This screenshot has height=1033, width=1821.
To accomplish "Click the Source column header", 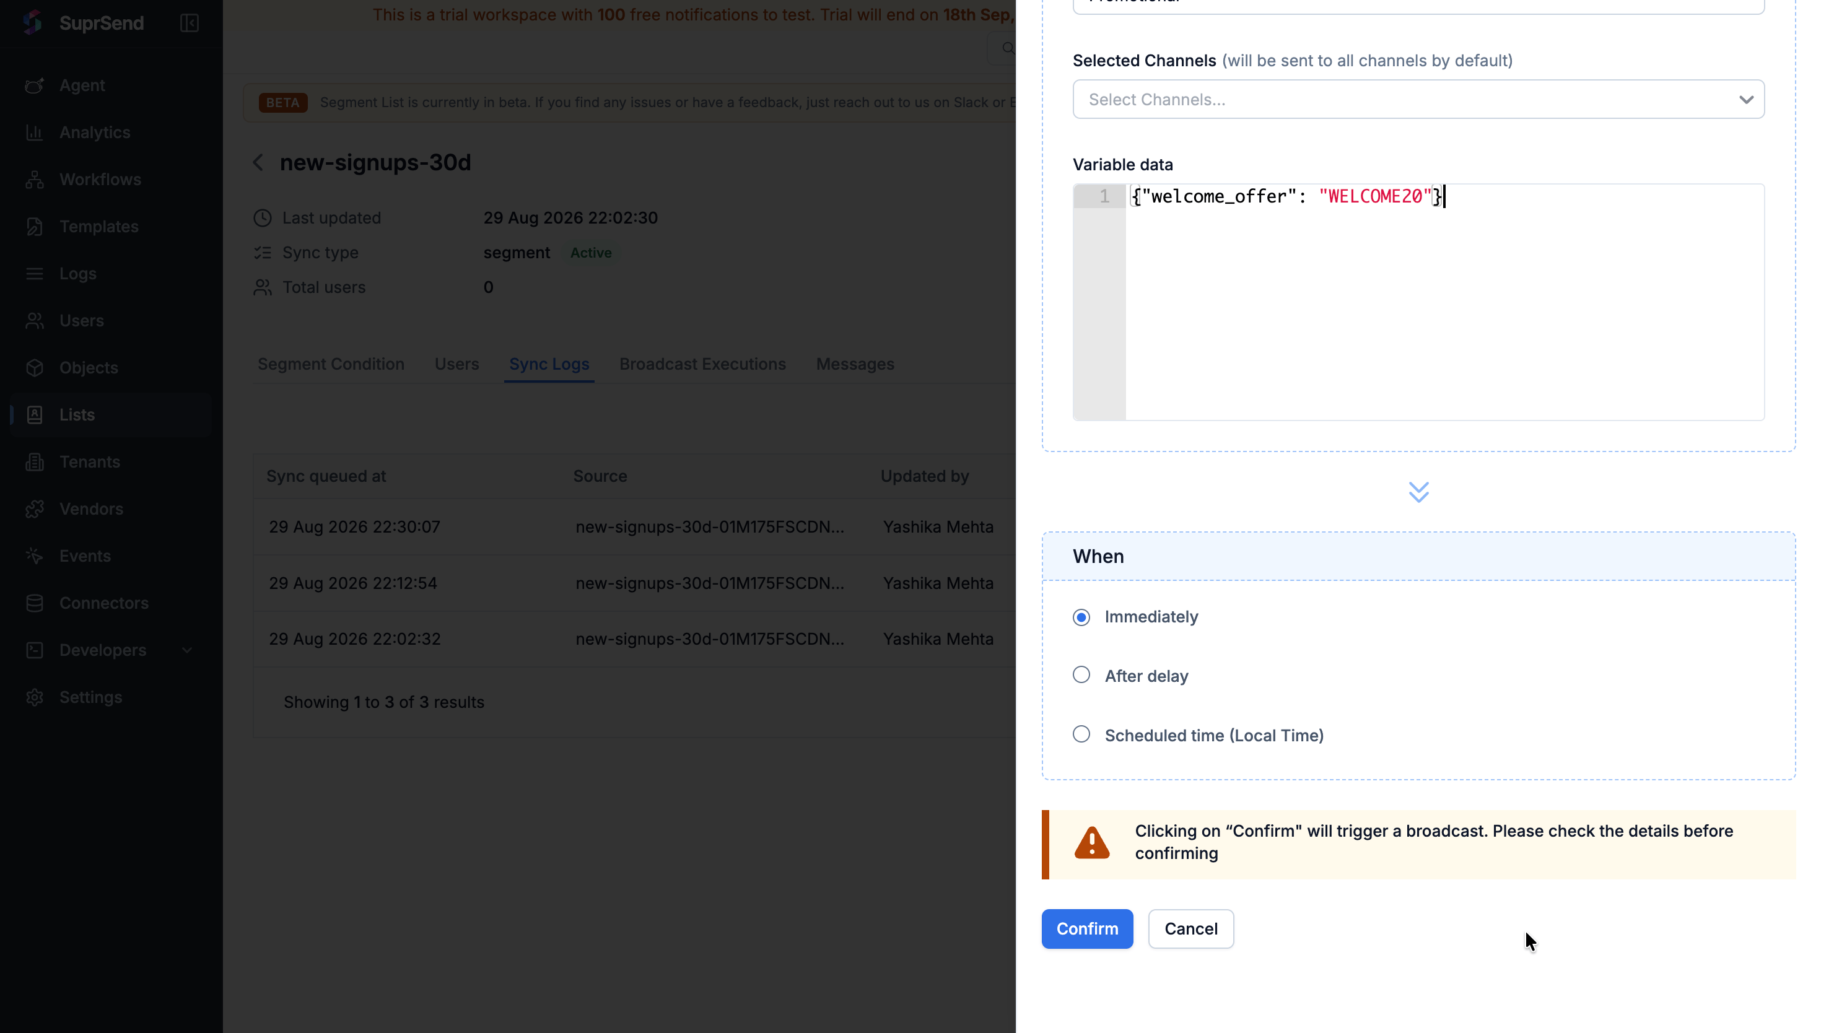I will click(600, 476).
